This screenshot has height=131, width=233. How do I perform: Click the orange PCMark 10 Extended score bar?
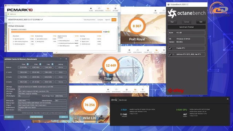pyautogui.click(x=57, y=32)
